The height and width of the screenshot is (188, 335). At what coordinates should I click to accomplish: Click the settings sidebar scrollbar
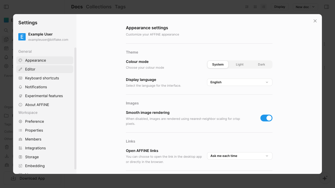click(75, 109)
